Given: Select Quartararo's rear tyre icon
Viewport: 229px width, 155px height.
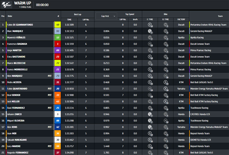Looking at the screenshot, I should click(165, 89).
